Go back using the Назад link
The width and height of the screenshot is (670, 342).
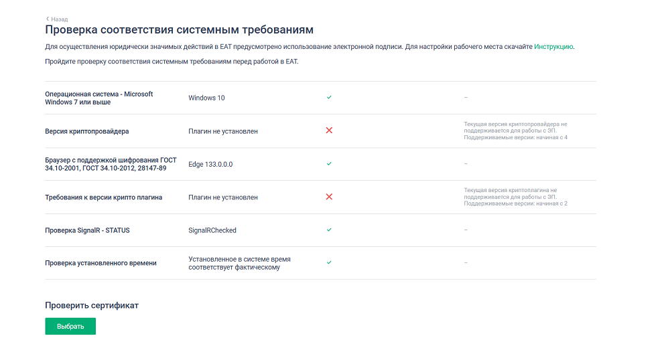[x=57, y=19]
